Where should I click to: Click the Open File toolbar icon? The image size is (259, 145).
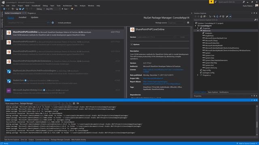pos(17,9)
